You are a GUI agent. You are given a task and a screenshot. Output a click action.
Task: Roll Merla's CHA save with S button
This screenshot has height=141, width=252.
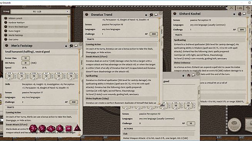click(77, 77)
